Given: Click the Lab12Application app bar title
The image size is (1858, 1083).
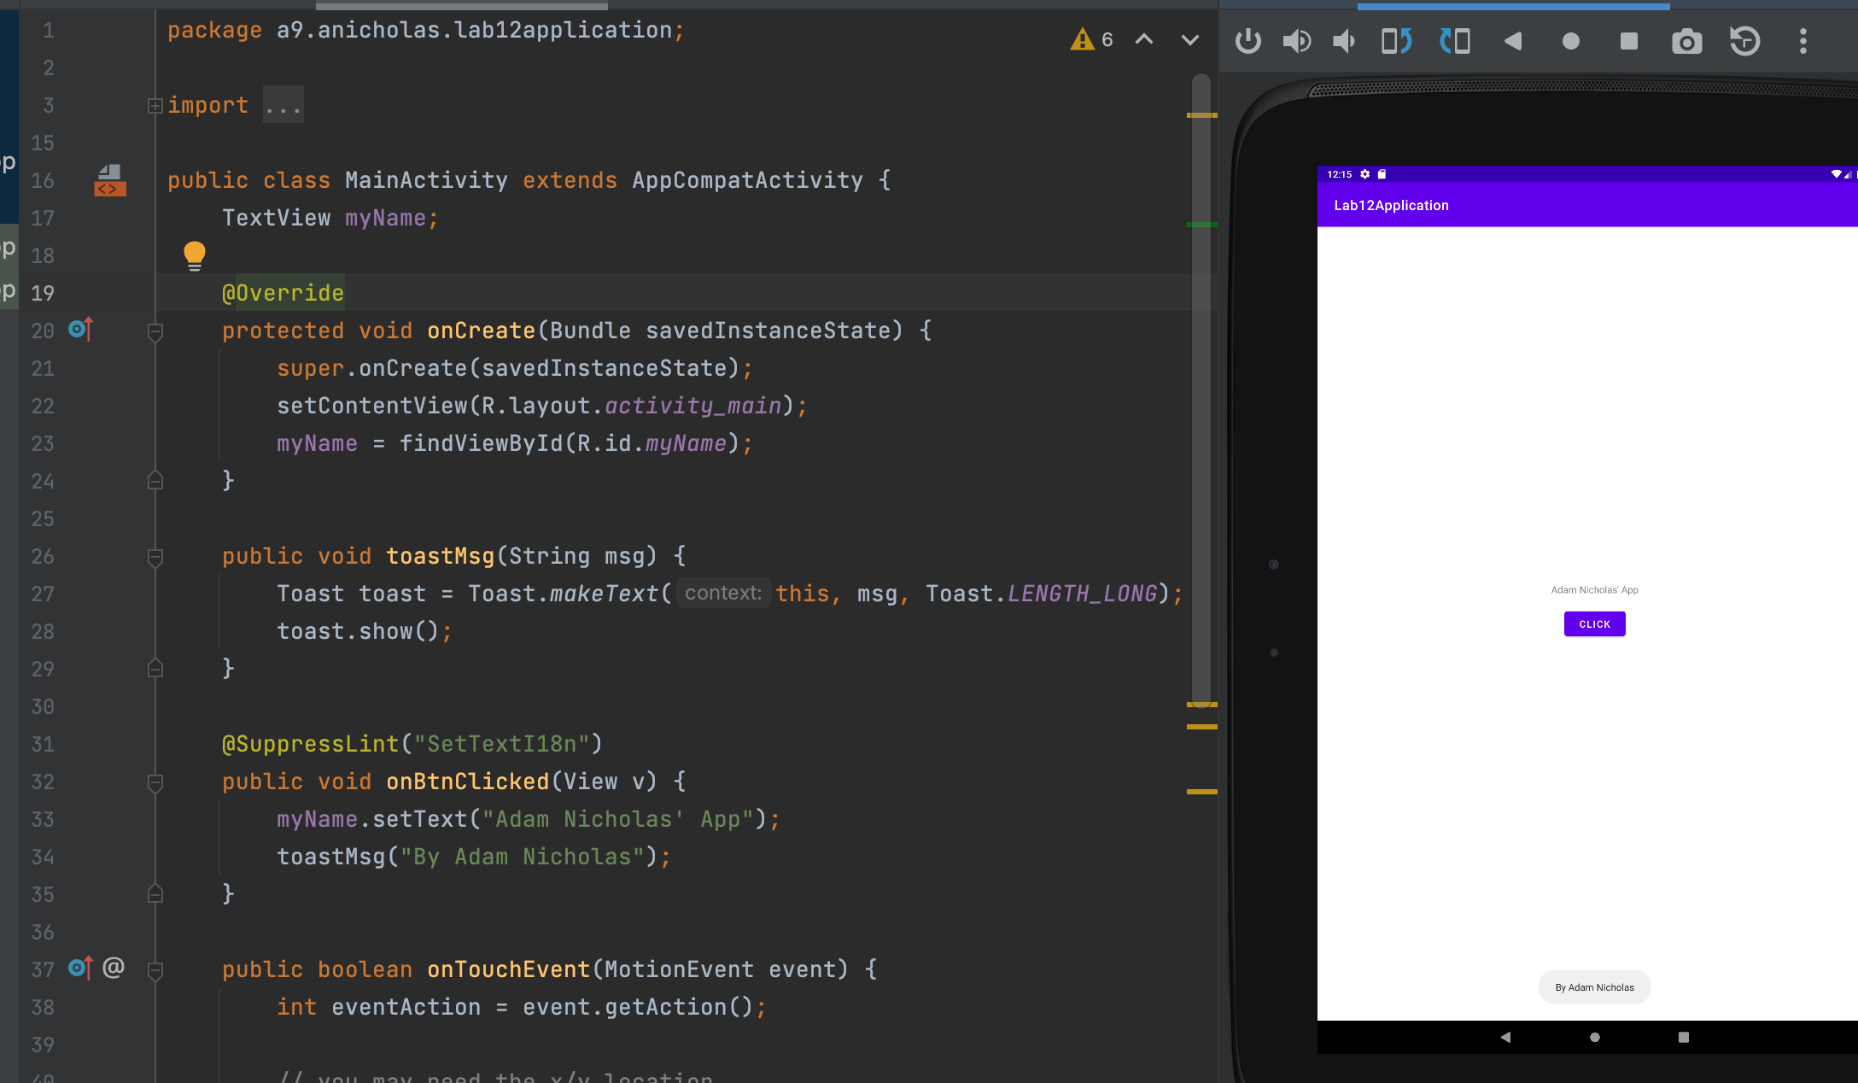Looking at the screenshot, I should (1391, 205).
